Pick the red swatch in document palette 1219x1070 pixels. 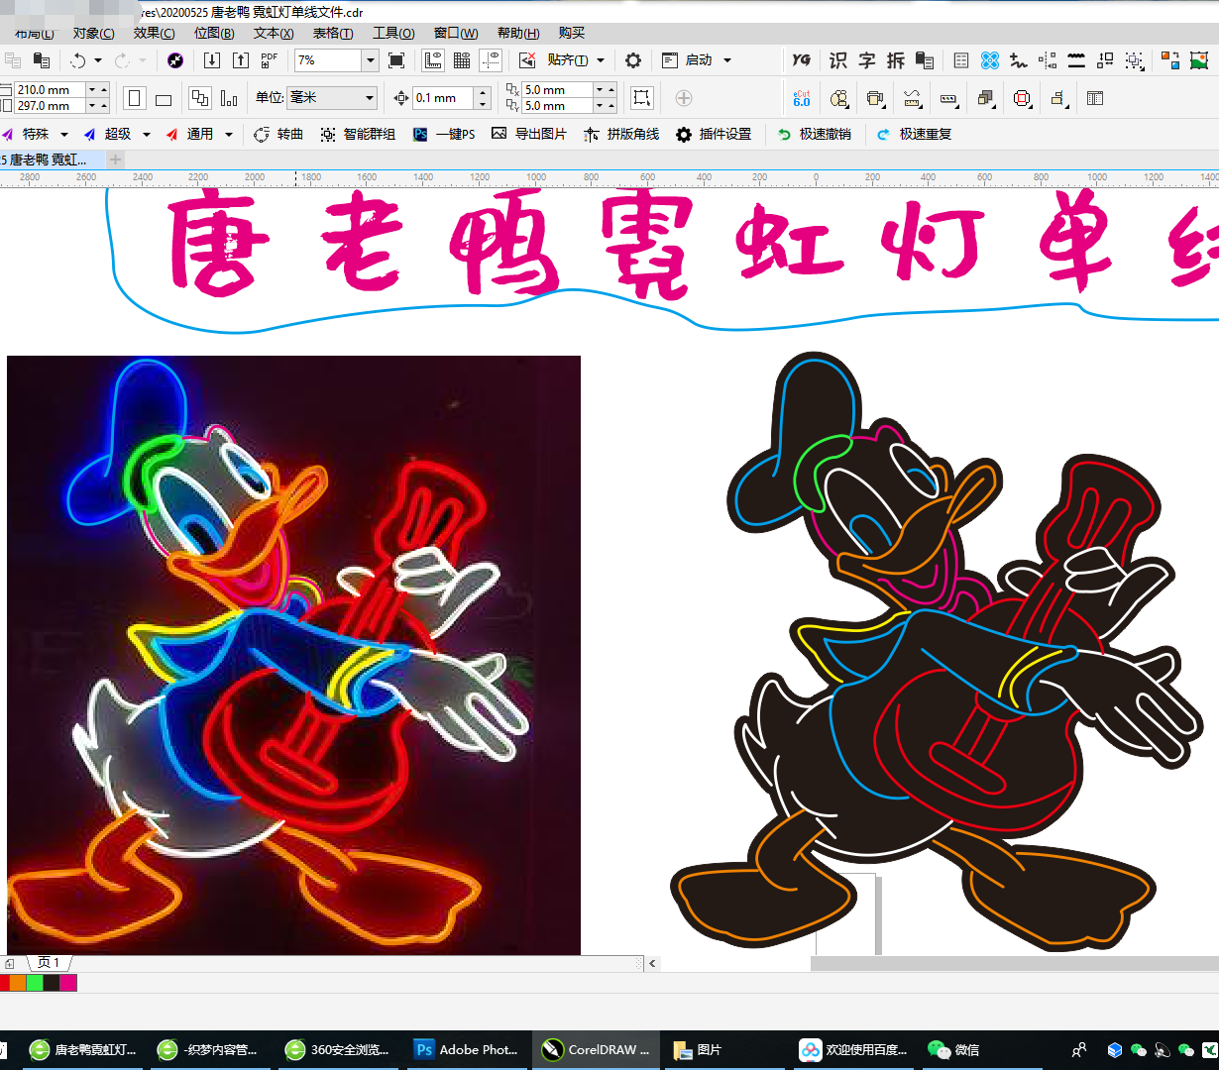4,983
